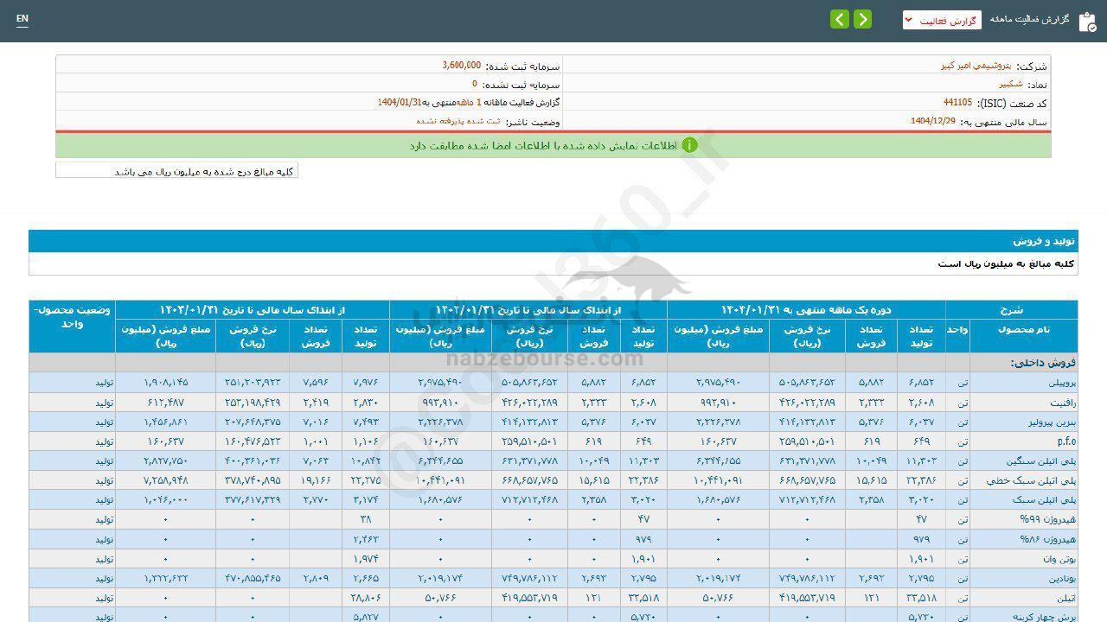Image resolution: width=1107 pixels, height=622 pixels.
Task: Click پروپیلن sales rate 251,203,923
Action: [x=253, y=382]
